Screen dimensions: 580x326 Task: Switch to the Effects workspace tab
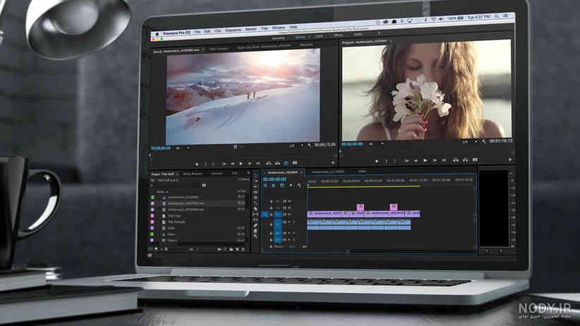tap(338, 35)
